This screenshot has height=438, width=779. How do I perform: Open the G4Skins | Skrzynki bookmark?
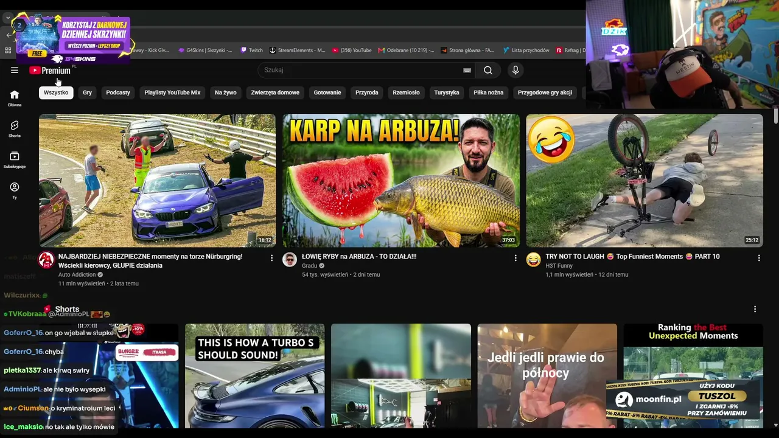coord(205,50)
